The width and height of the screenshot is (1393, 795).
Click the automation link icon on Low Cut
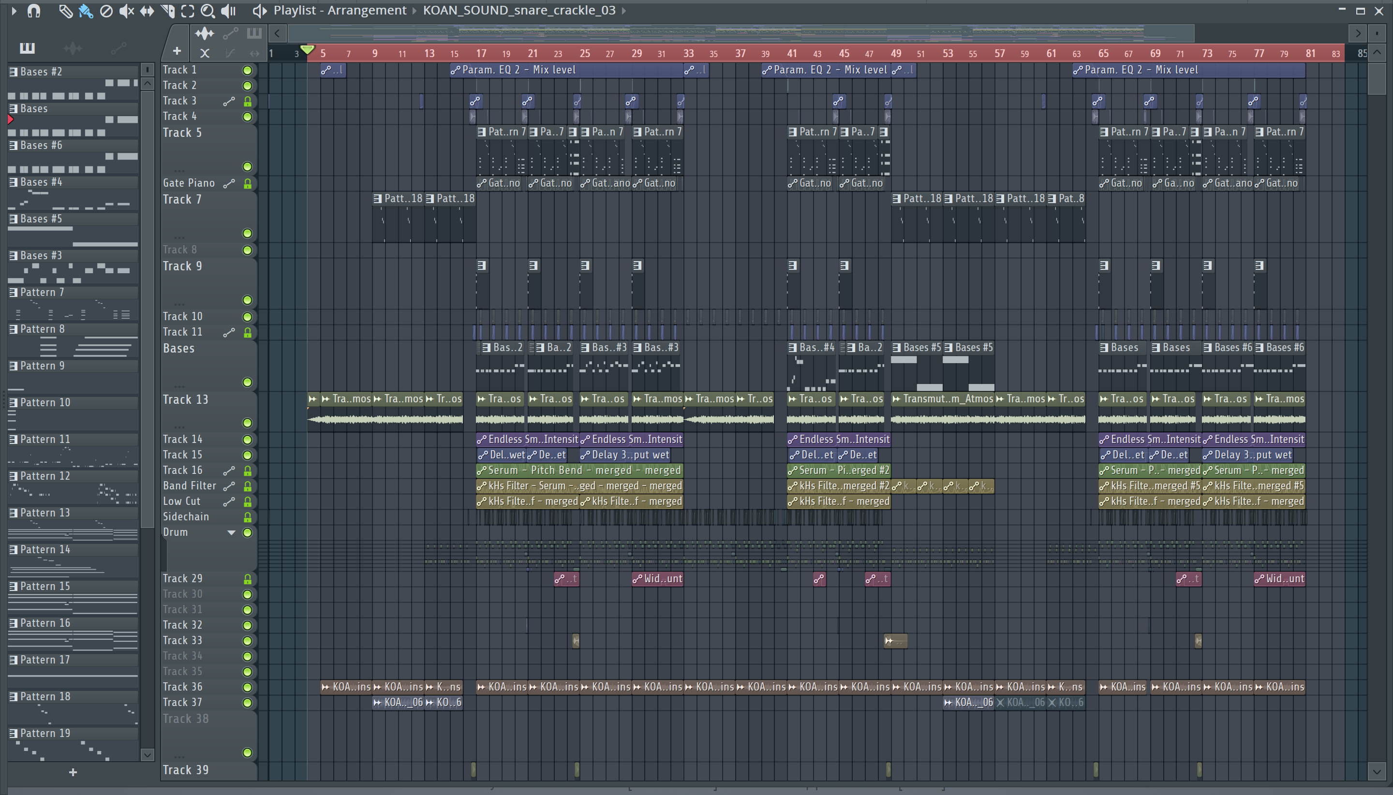[229, 501]
